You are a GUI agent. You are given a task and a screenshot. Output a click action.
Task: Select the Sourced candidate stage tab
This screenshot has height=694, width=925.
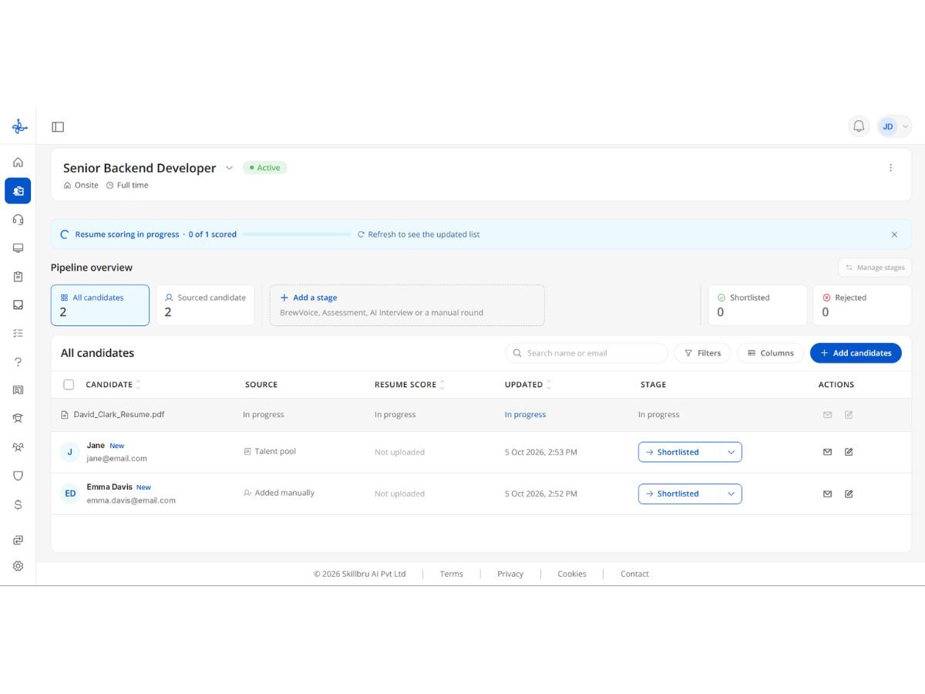tap(205, 305)
